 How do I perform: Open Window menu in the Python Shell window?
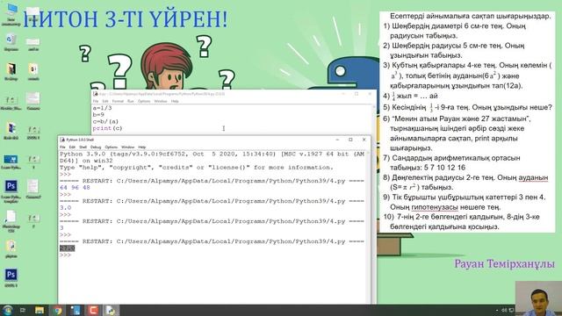(127, 147)
